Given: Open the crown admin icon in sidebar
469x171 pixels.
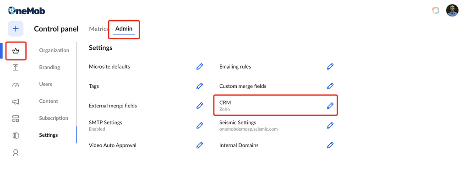Looking at the screenshot, I should click(x=16, y=51).
